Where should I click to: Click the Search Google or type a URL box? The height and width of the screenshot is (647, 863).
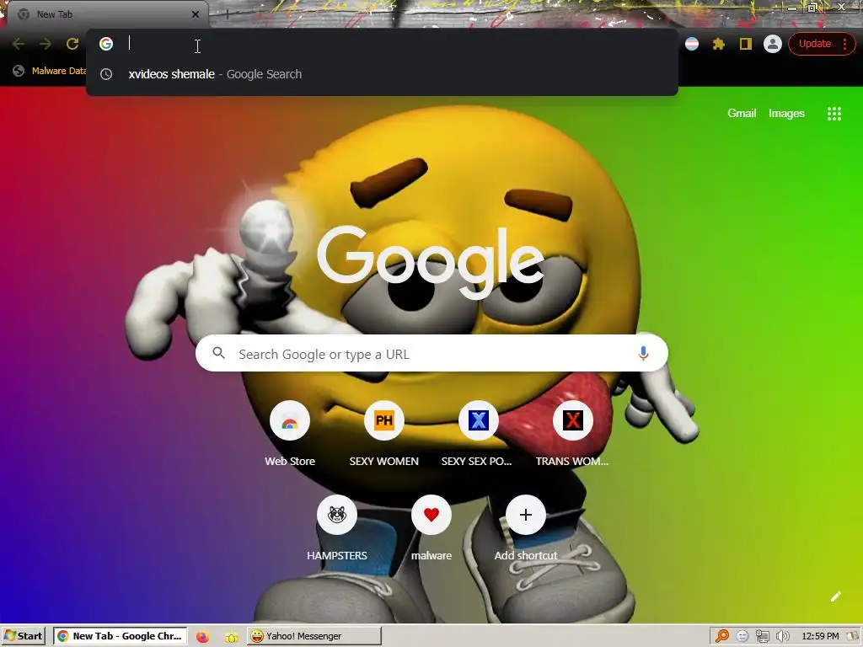pyautogui.click(x=431, y=353)
